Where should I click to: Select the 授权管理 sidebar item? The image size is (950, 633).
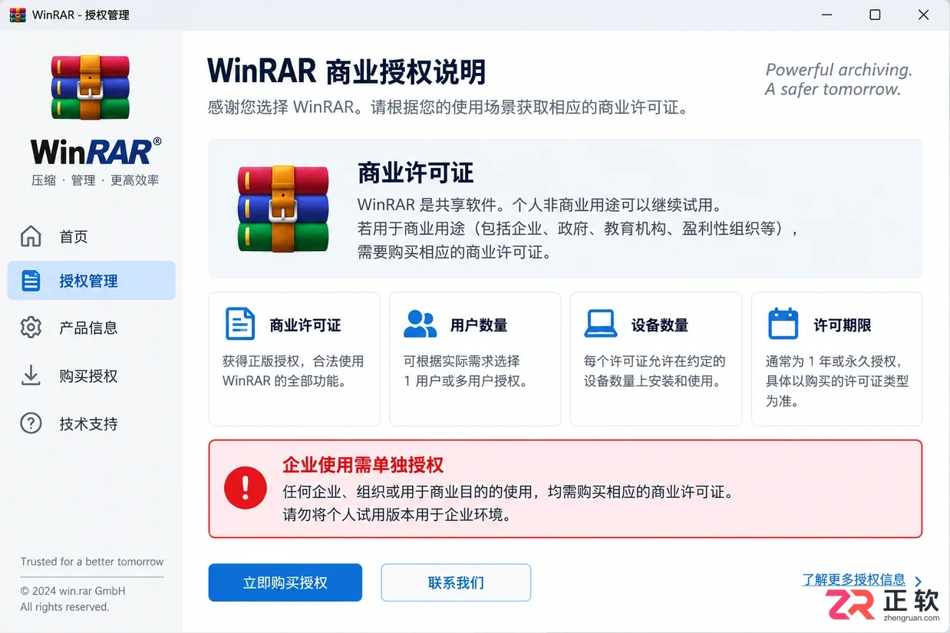tap(91, 281)
